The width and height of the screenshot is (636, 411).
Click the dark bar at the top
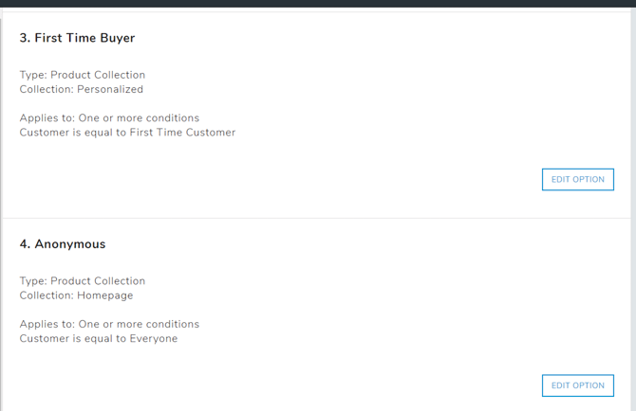[318, 3]
